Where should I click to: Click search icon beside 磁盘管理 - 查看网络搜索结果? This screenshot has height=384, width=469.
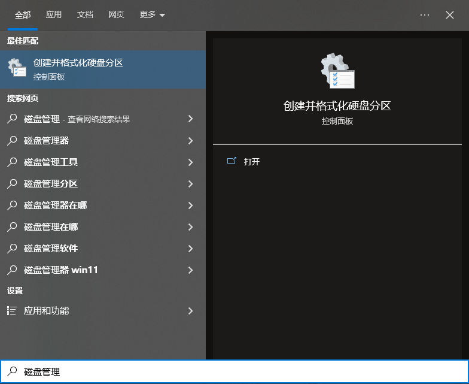click(x=12, y=119)
